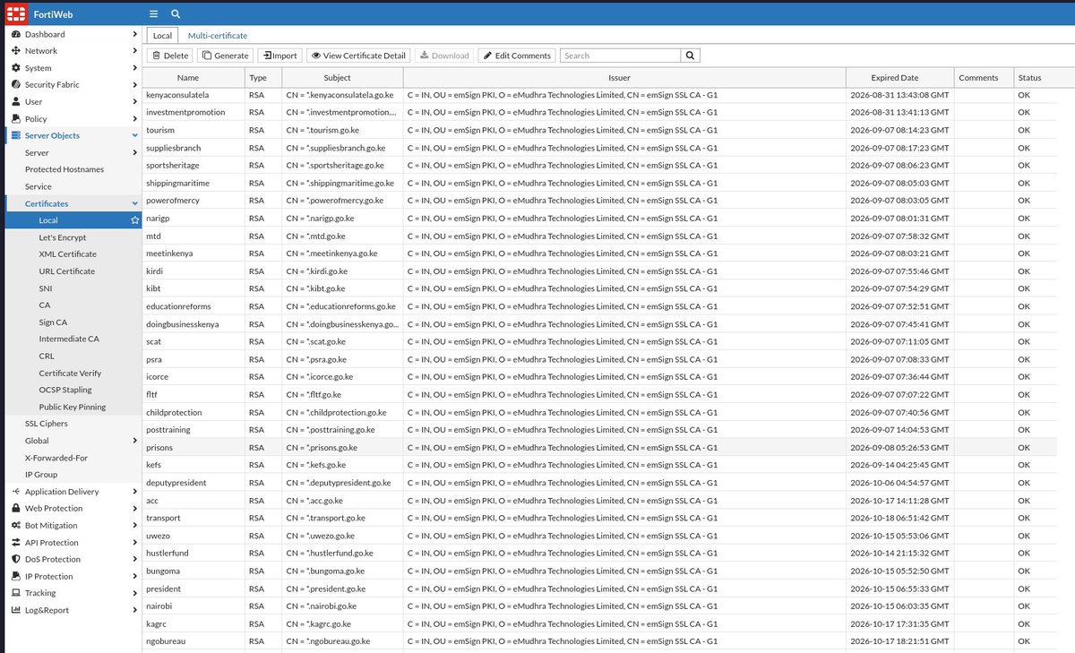
Task: Expand the Web Protection chevron
Action: pyautogui.click(x=134, y=509)
